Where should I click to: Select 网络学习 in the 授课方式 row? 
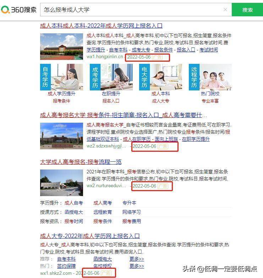[x=131, y=212]
